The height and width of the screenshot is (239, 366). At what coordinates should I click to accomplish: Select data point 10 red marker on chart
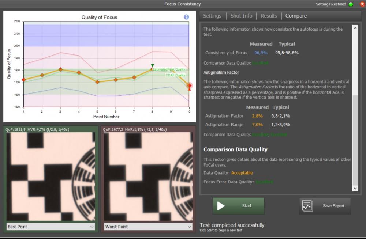coord(189,86)
